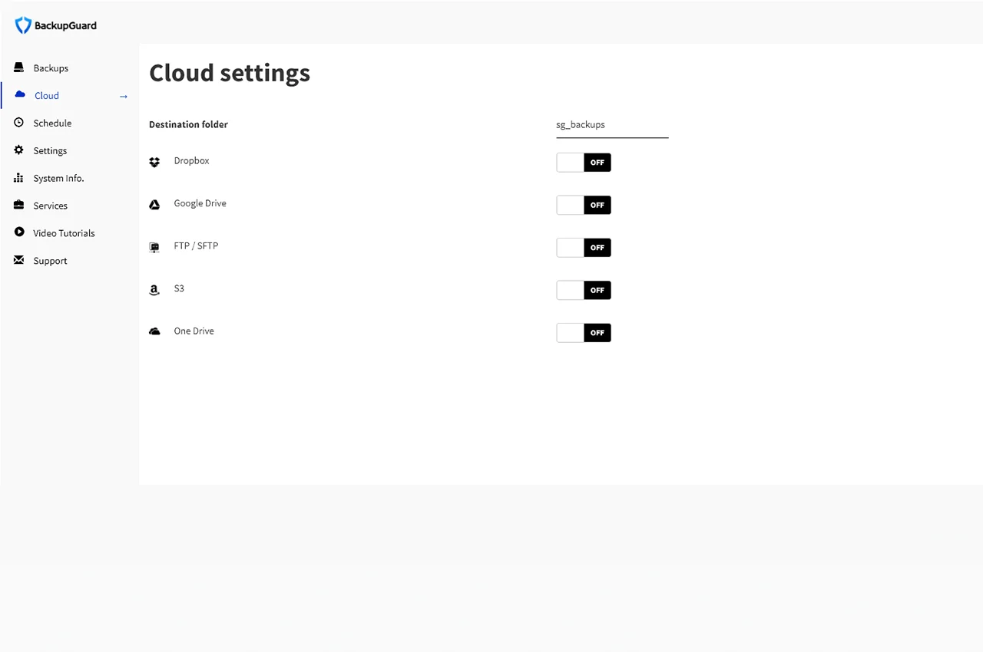Enable the Dropbox backup toggle

click(x=583, y=162)
